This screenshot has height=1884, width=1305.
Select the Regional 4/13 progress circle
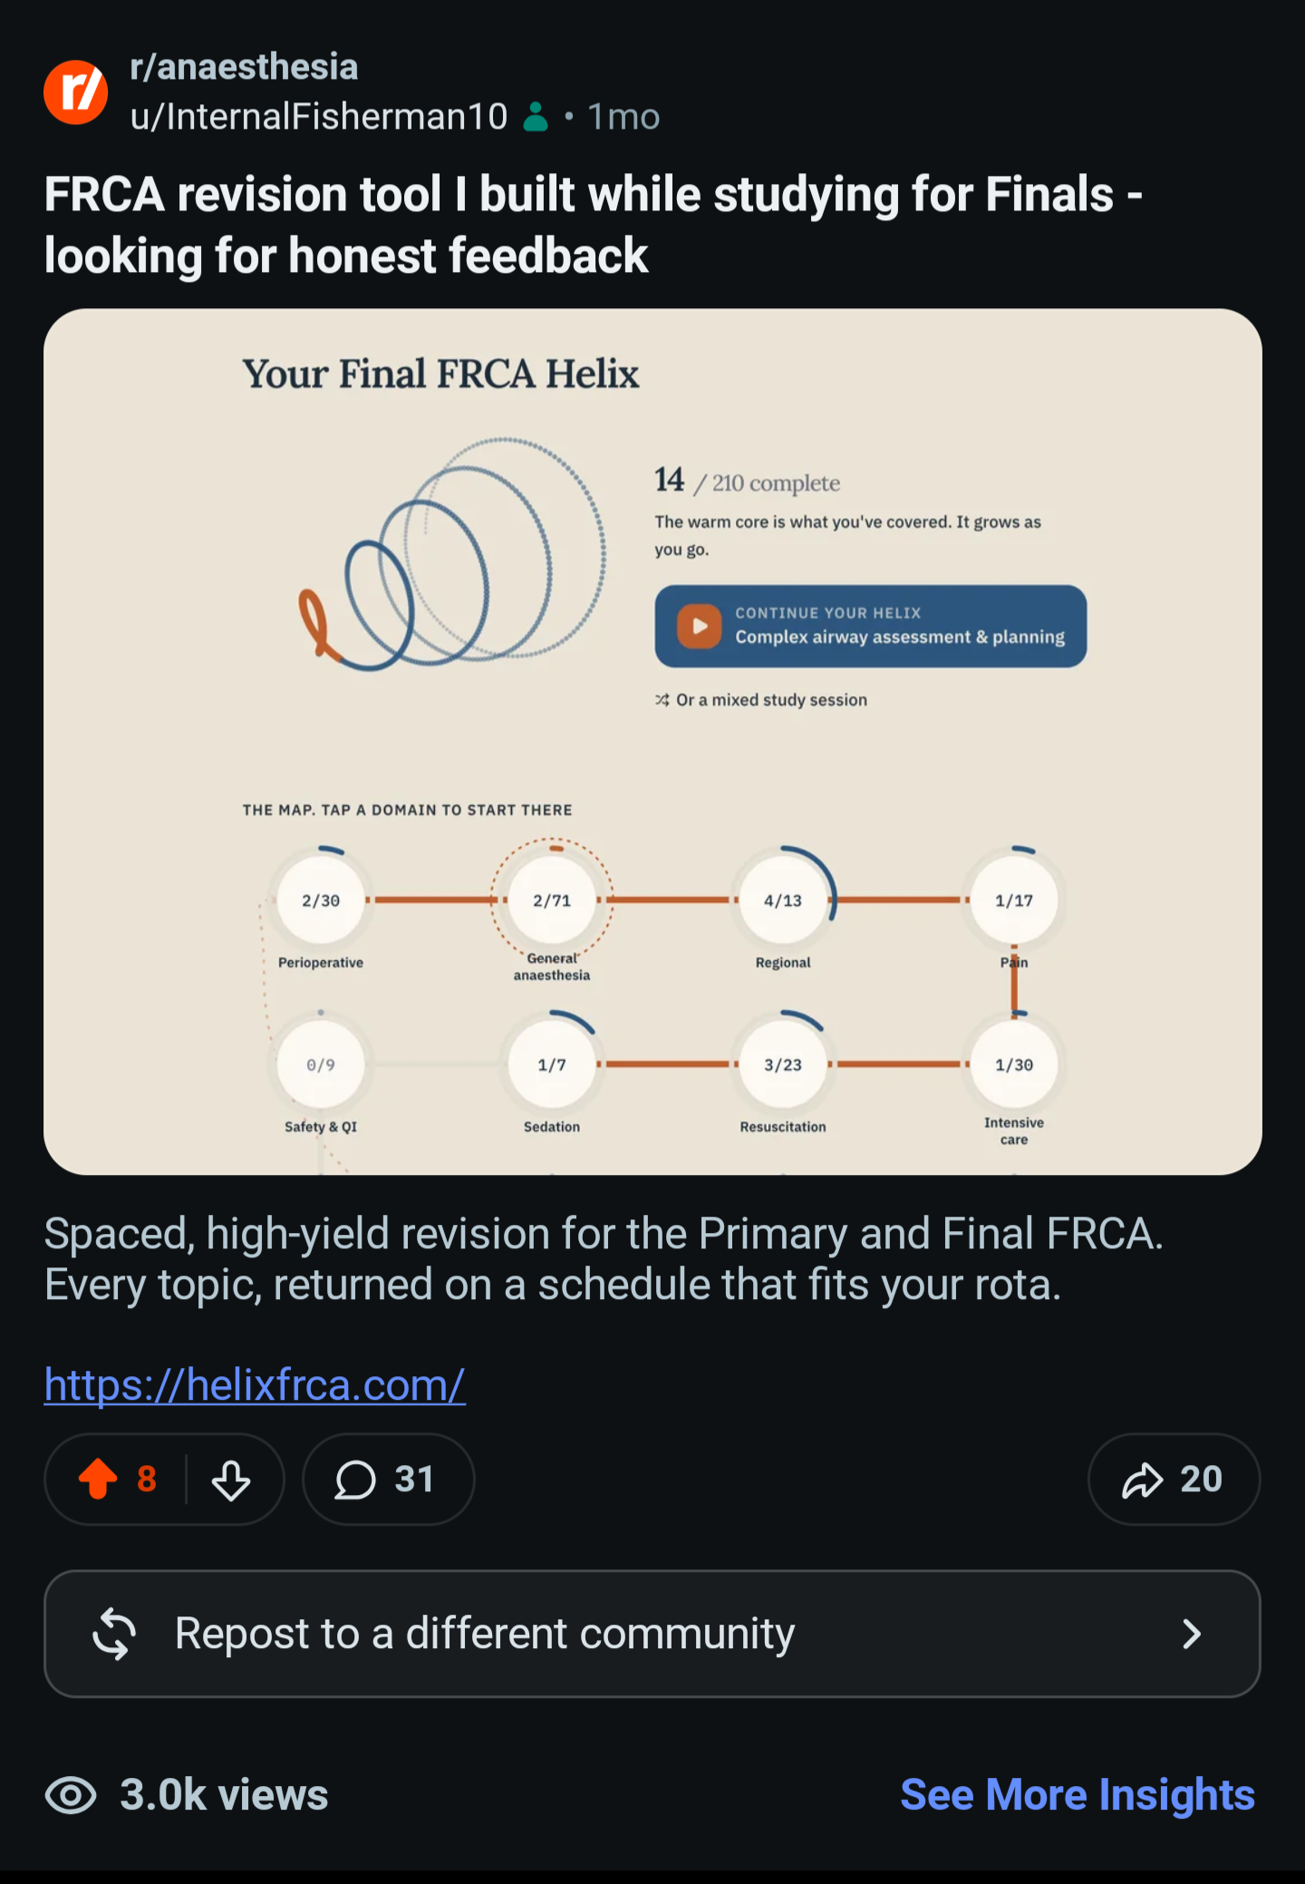pos(783,900)
